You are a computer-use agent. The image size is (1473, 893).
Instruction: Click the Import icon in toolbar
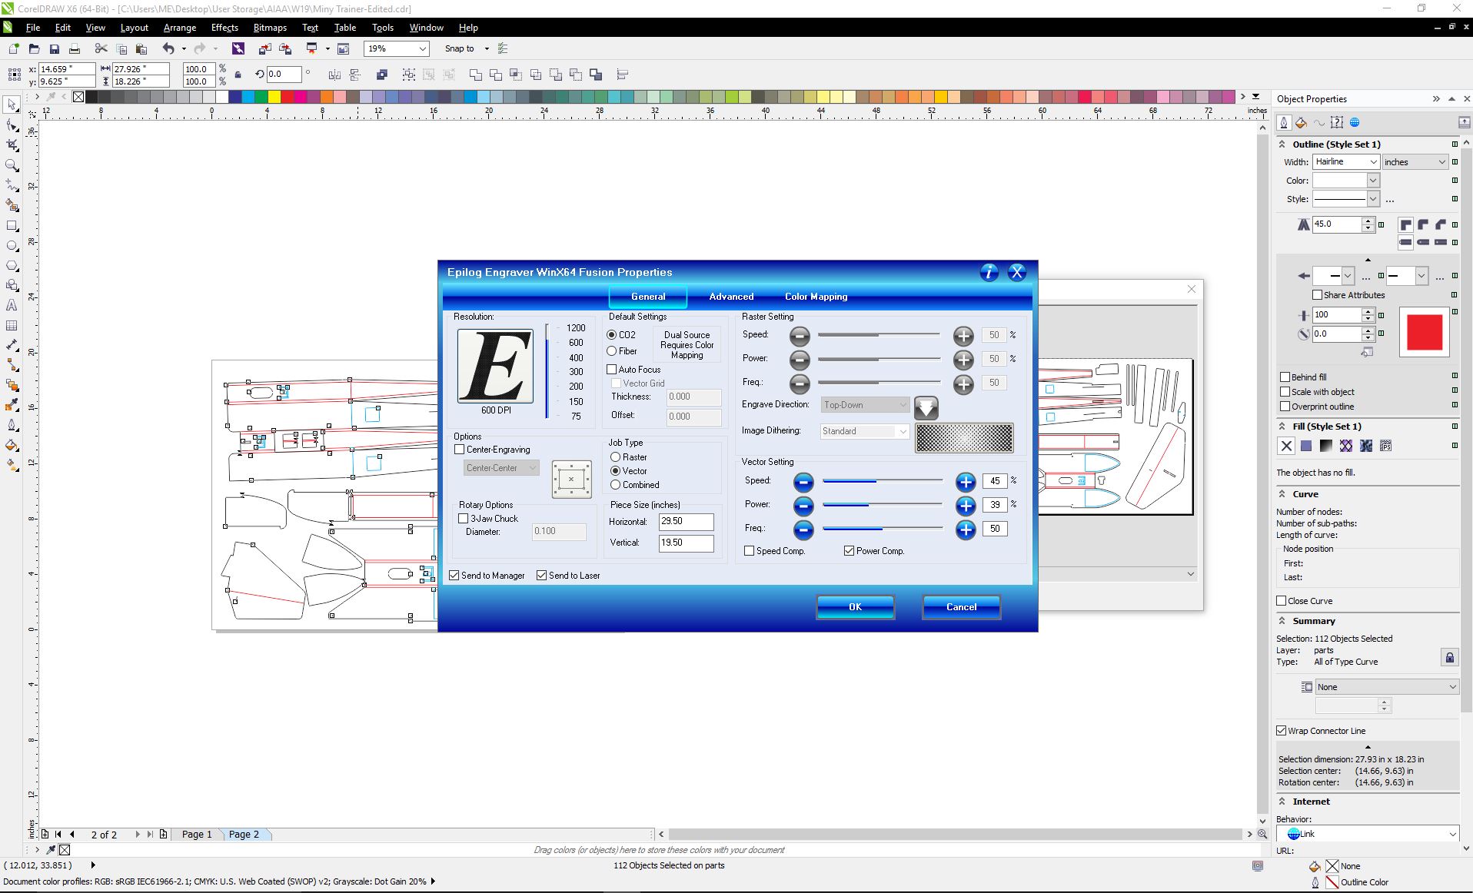265,48
